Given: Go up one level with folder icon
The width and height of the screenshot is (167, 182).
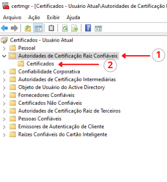Looking at the screenshot, I should (28, 28).
